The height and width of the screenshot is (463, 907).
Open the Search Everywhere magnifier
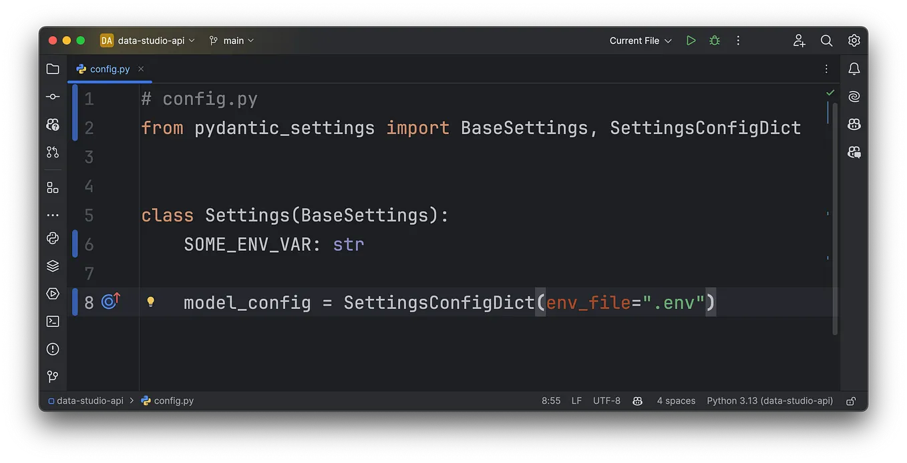click(826, 40)
